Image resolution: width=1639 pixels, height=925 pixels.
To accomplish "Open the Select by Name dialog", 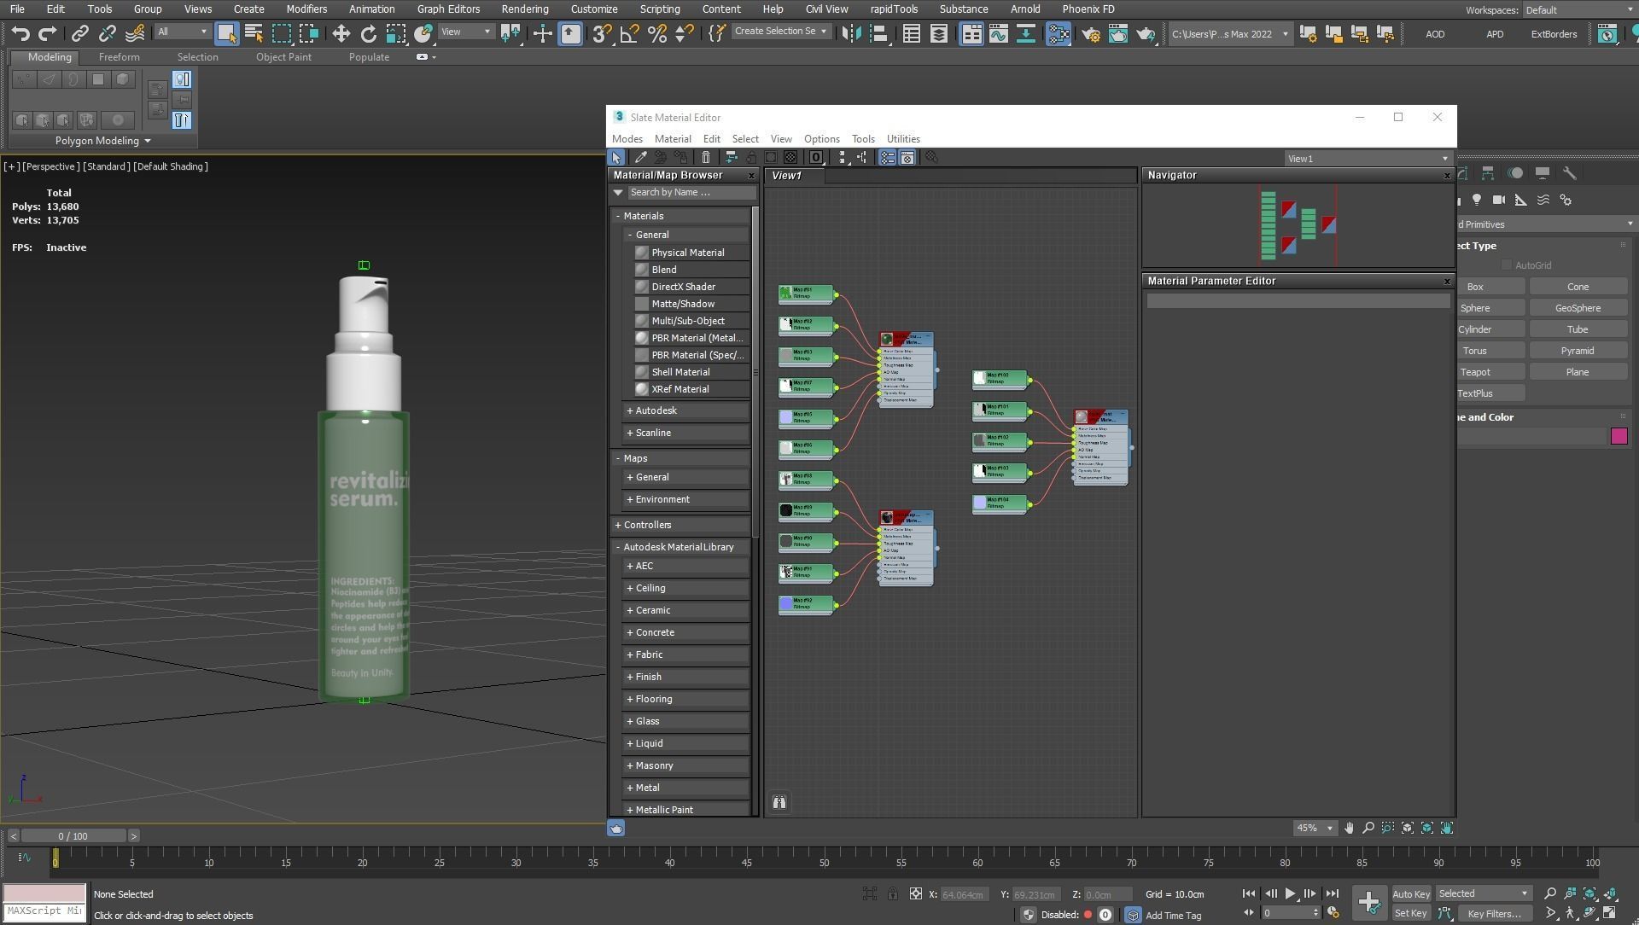I will tap(254, 33).
